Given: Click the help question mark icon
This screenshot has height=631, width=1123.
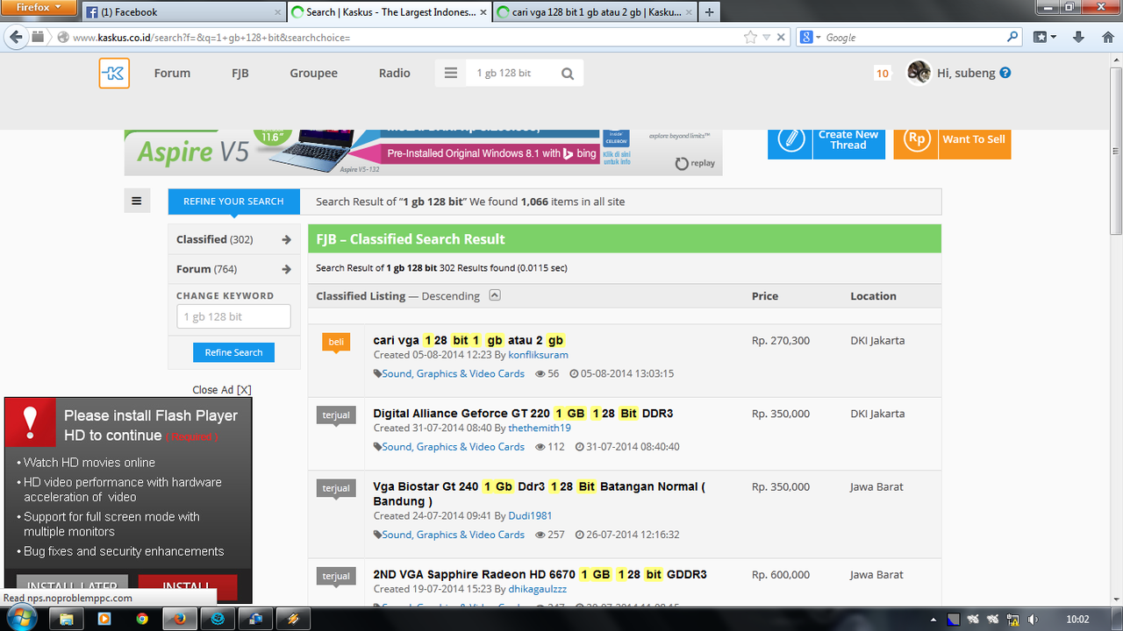Looking at the screenshot, I should click(x=1005, y=73).
